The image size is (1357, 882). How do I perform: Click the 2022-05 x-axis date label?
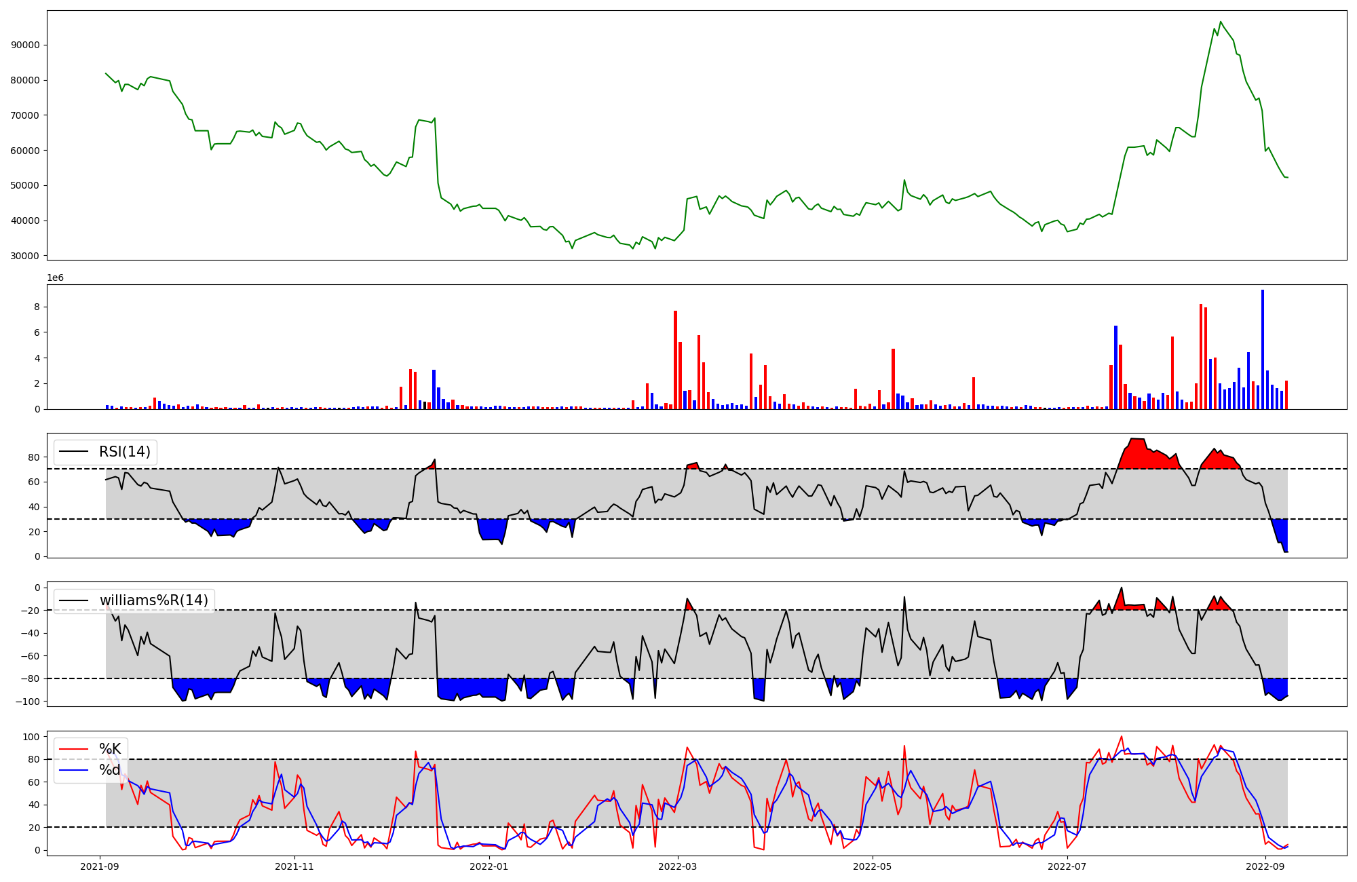[872, 866]
